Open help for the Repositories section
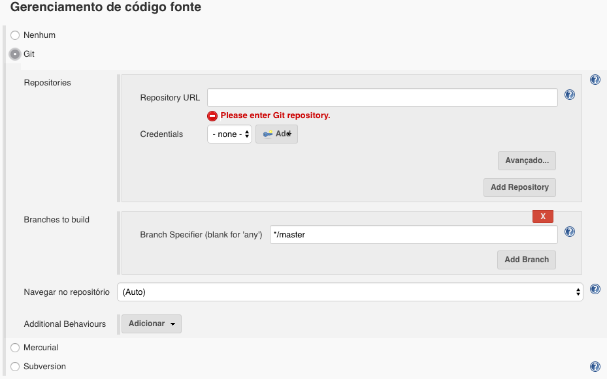The width and height of the screenshot is (607, 379). tap(595, 80)
